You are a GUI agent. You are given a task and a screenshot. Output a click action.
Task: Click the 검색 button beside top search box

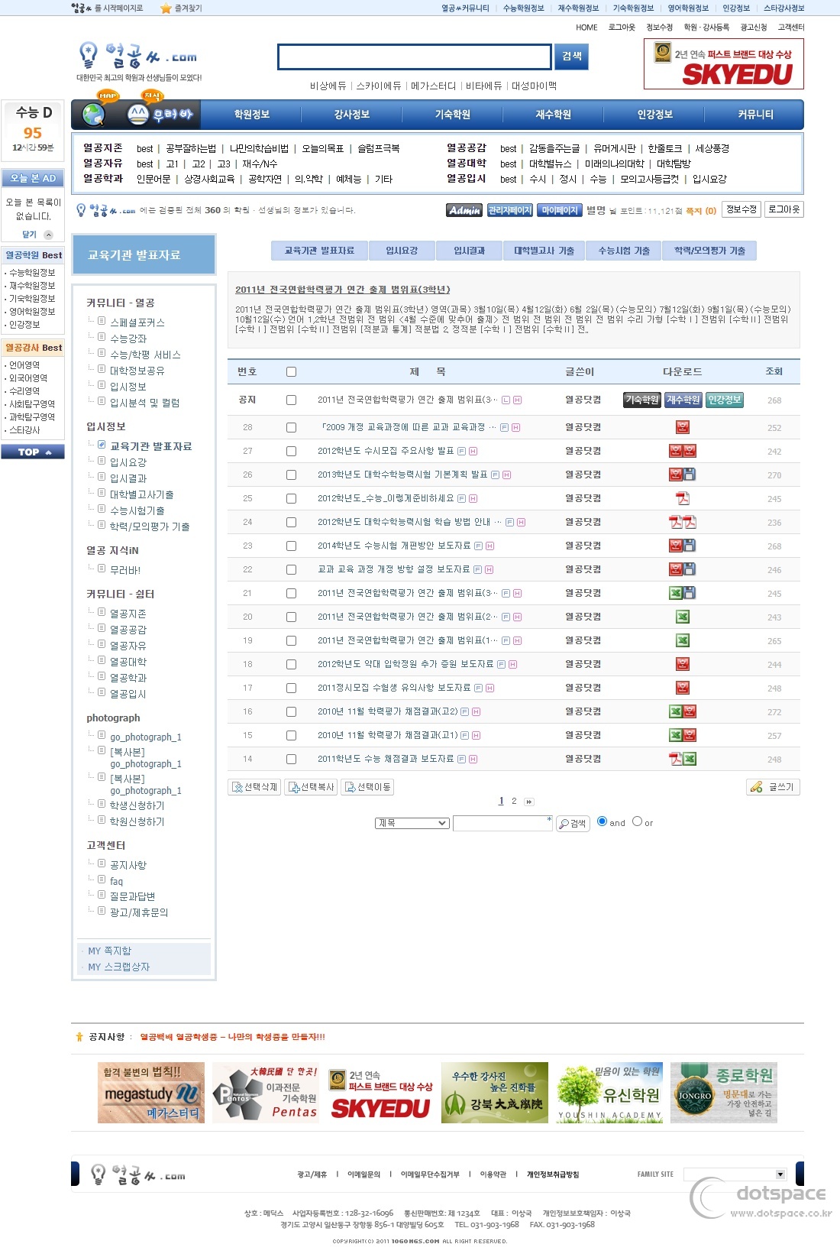pos(572,57)
